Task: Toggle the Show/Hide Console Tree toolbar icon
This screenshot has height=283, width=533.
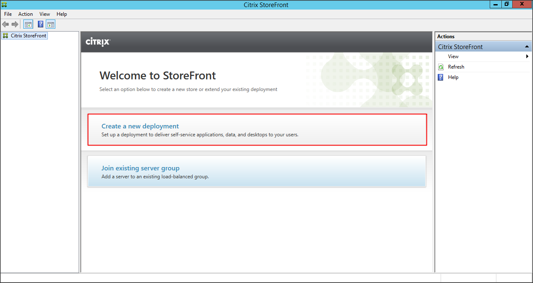Action: [x=28, y=25]
